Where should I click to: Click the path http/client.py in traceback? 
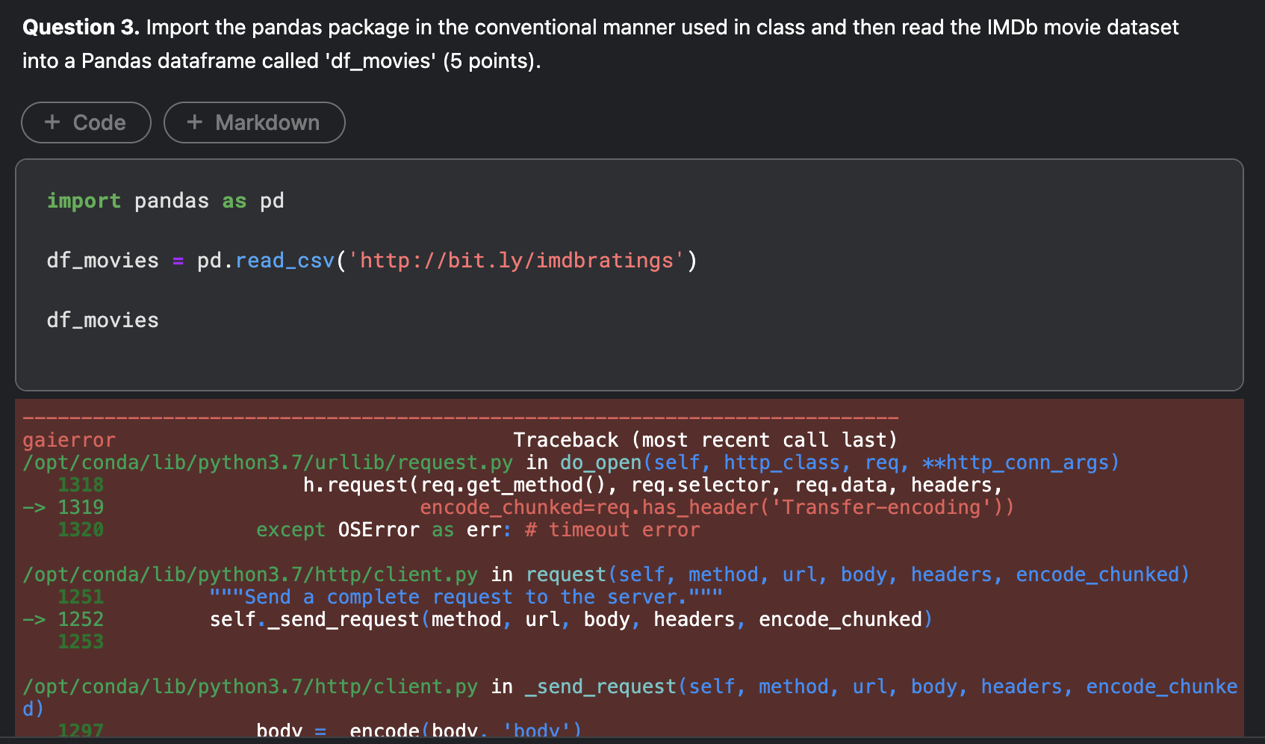(x=250, y=574)
